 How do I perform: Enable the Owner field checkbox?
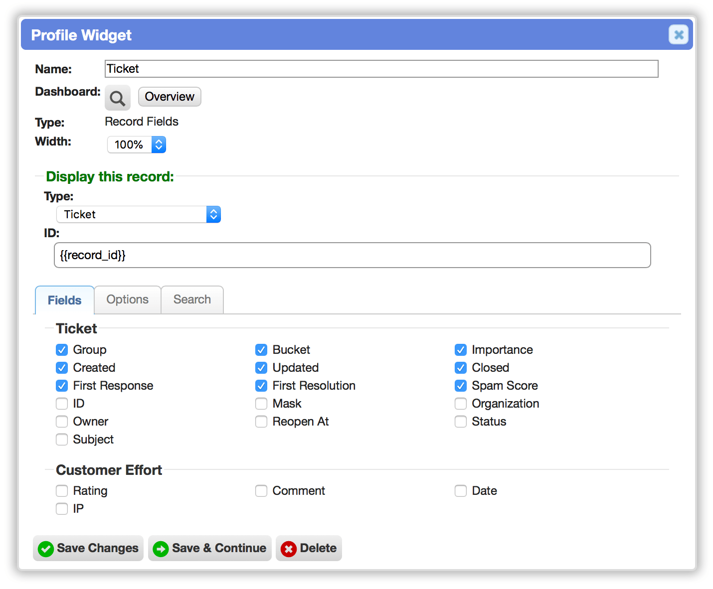pos(62,422)
